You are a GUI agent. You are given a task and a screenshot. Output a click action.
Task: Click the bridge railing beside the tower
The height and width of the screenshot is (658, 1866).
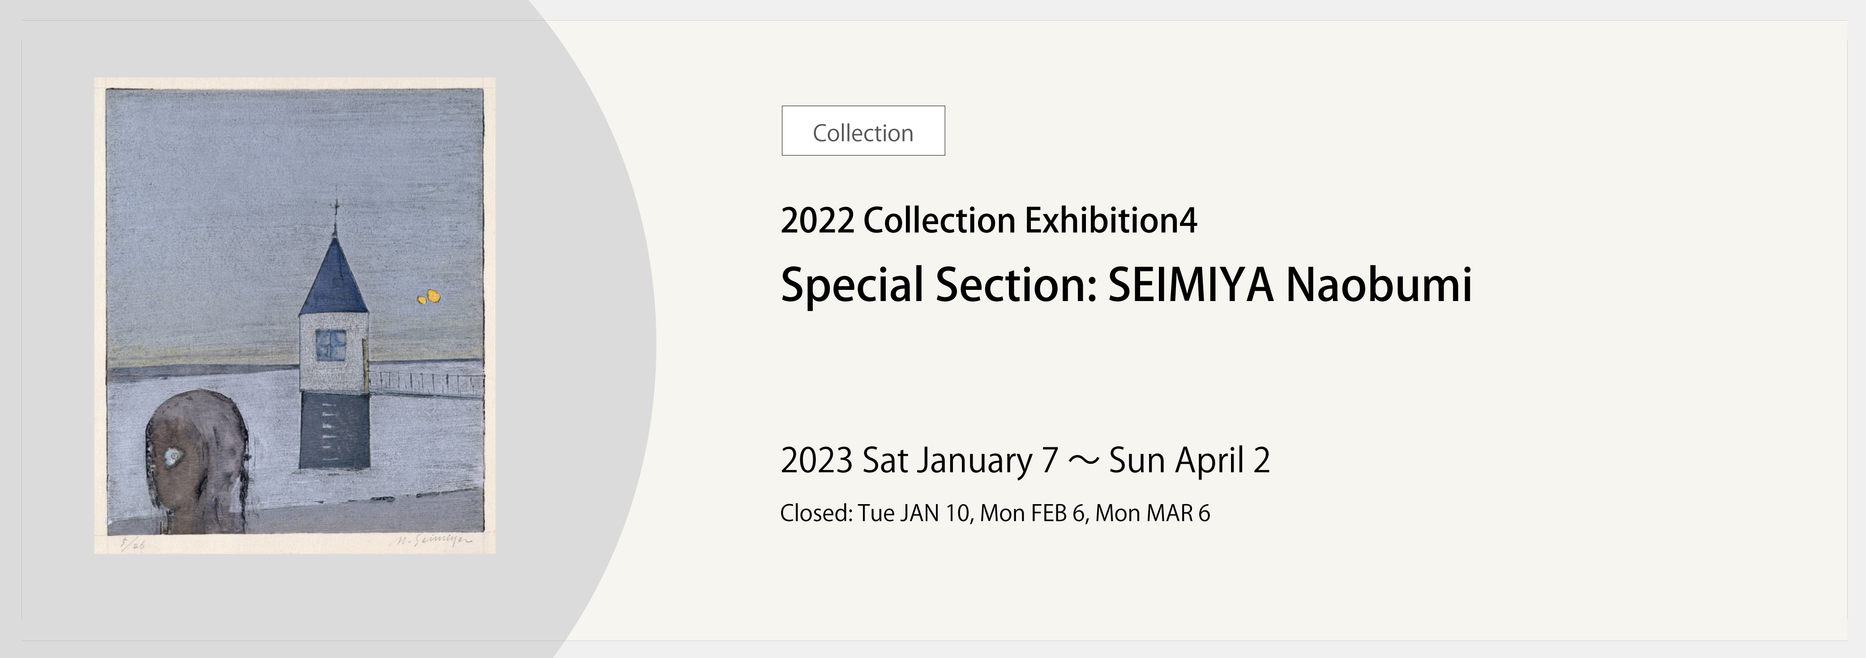427,384
